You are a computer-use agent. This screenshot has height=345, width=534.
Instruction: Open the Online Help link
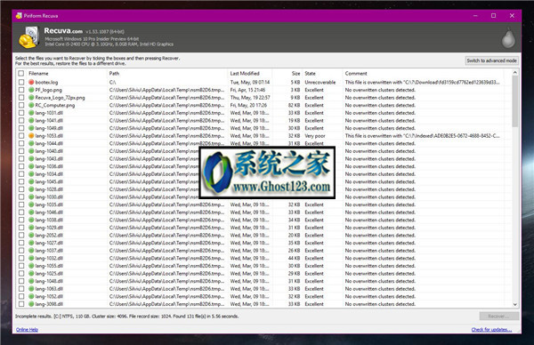pos(27,330)
